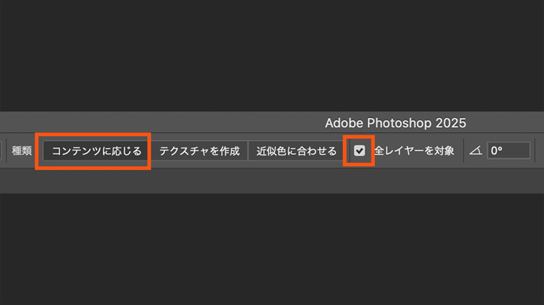The width and height of the screenshot is (544, 305).
Task: Pick the 近似色に合わせる button before the checkbox
Action: coord(296,151)
